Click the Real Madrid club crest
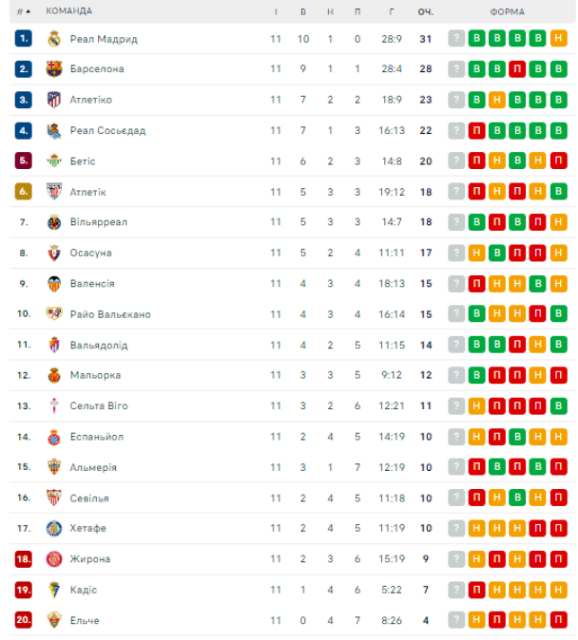The width and height of the screenshot is (578, 640). click(54, 39)
